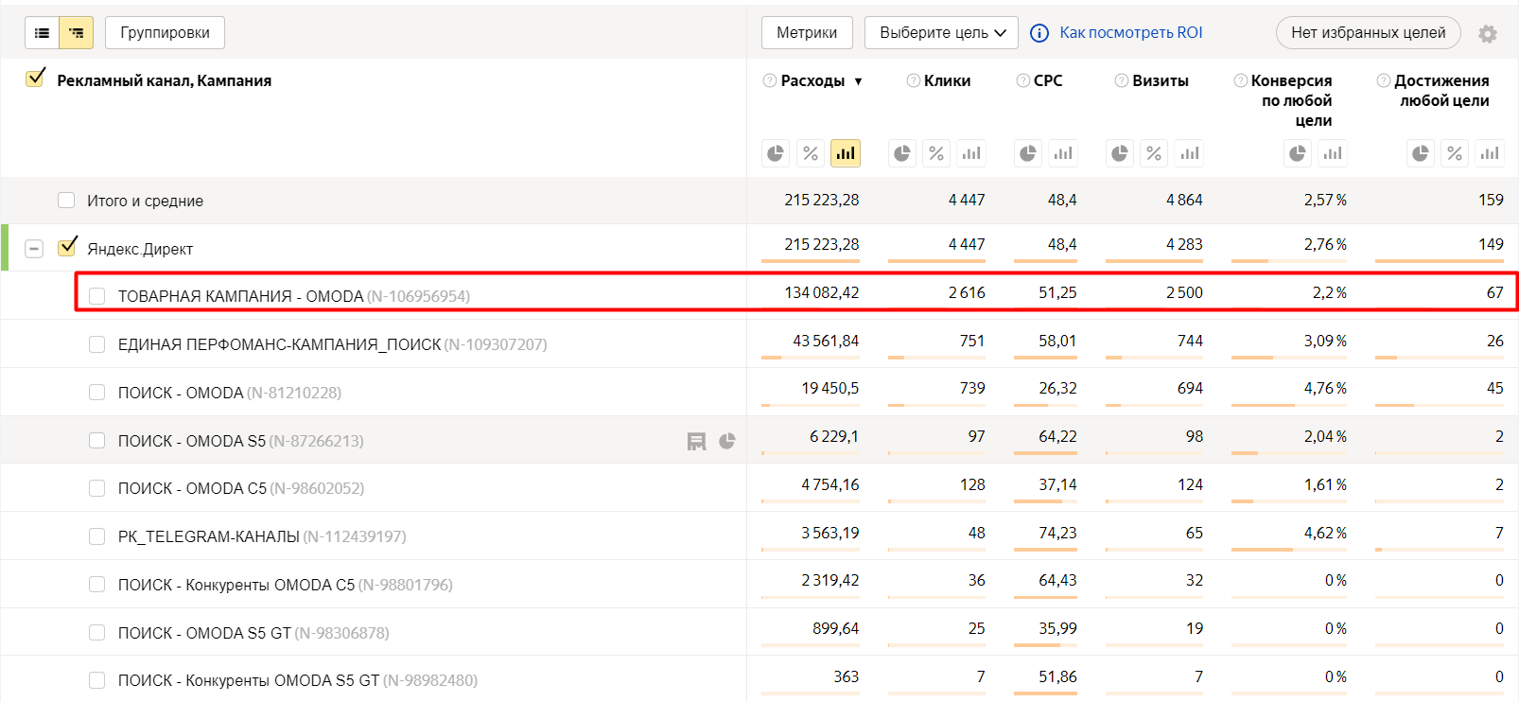Show bar chart for Конверсия по любой цели
Viewport: 1519px width, 702px height.
[x=1333, y=153]
